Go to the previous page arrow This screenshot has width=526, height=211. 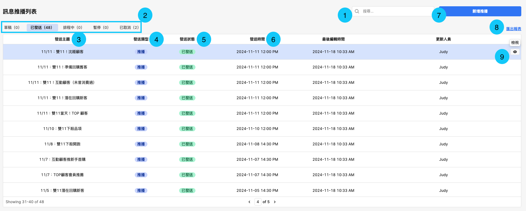(249, 202)
